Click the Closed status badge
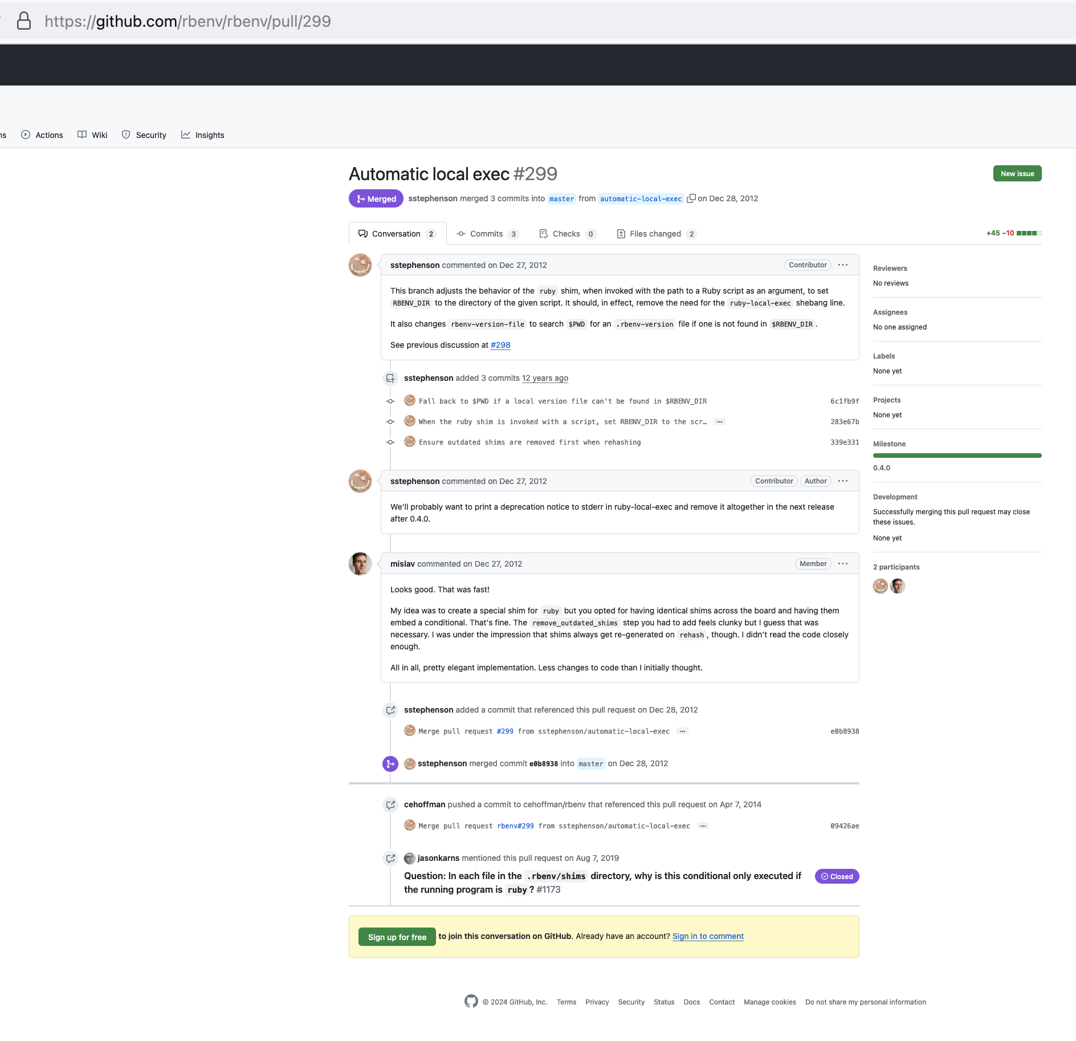This screenshot has width=1076, height=1041. (837, 876)
